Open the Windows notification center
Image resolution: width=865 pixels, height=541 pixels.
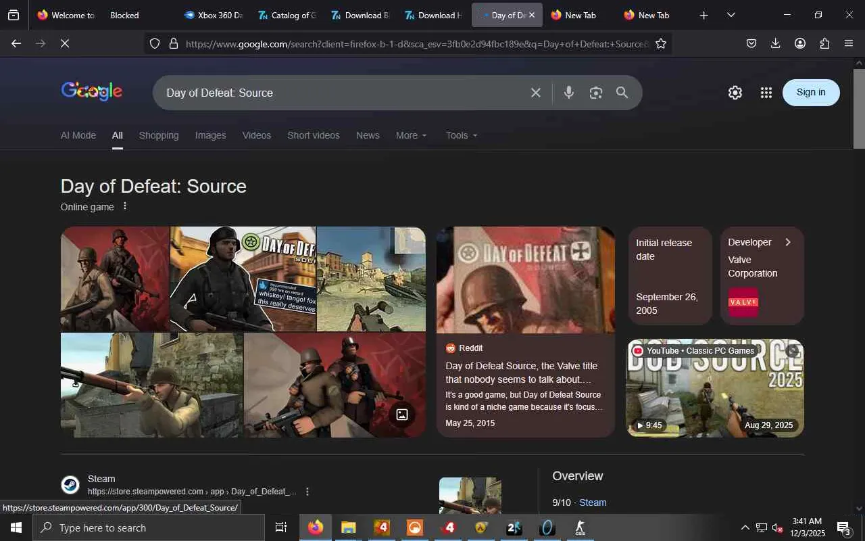point(843,527)
